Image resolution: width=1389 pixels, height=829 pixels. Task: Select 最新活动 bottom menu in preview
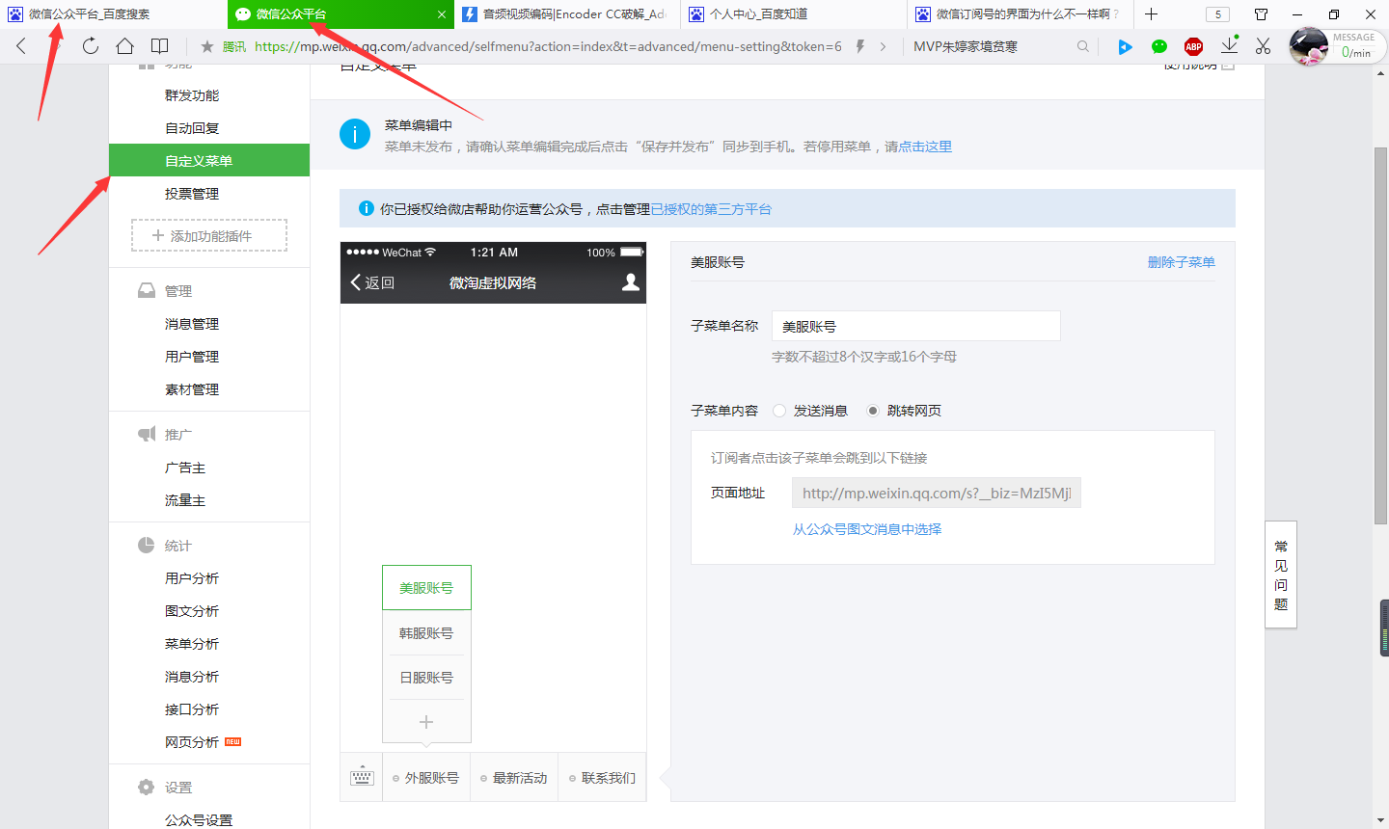(x=514, y=778)
